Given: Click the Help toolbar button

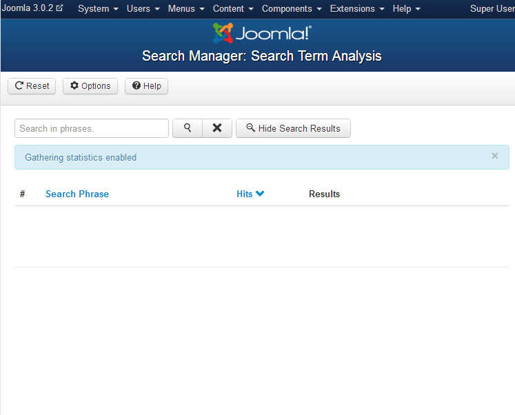Looking at the screenshot, I should pyautogui.click(x=146, y=86).
